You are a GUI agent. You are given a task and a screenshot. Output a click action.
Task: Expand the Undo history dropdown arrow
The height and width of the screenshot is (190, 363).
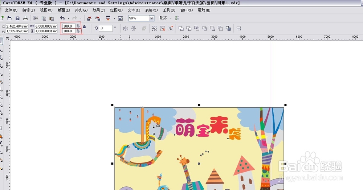coord(68,18)
